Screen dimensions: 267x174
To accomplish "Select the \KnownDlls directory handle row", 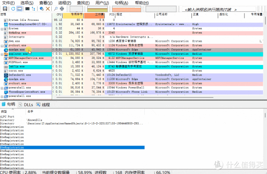I will point(72,120).
